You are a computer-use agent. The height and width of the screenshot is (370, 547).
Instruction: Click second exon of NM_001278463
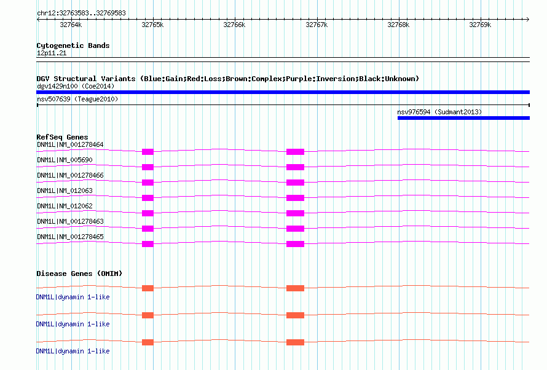[x=295, y=229]
